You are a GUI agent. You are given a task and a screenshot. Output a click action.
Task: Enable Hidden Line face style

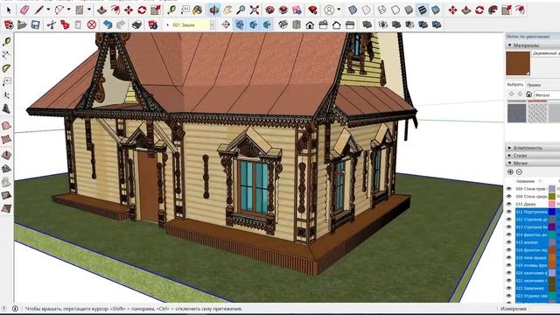point(395,10)
